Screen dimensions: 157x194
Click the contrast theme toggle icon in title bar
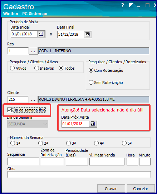(x=131, y=5)
